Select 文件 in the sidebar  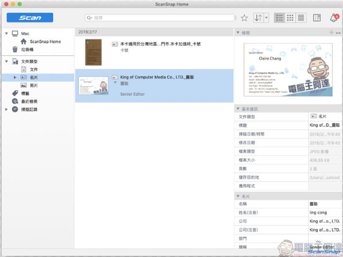click(x=34, y=69)
